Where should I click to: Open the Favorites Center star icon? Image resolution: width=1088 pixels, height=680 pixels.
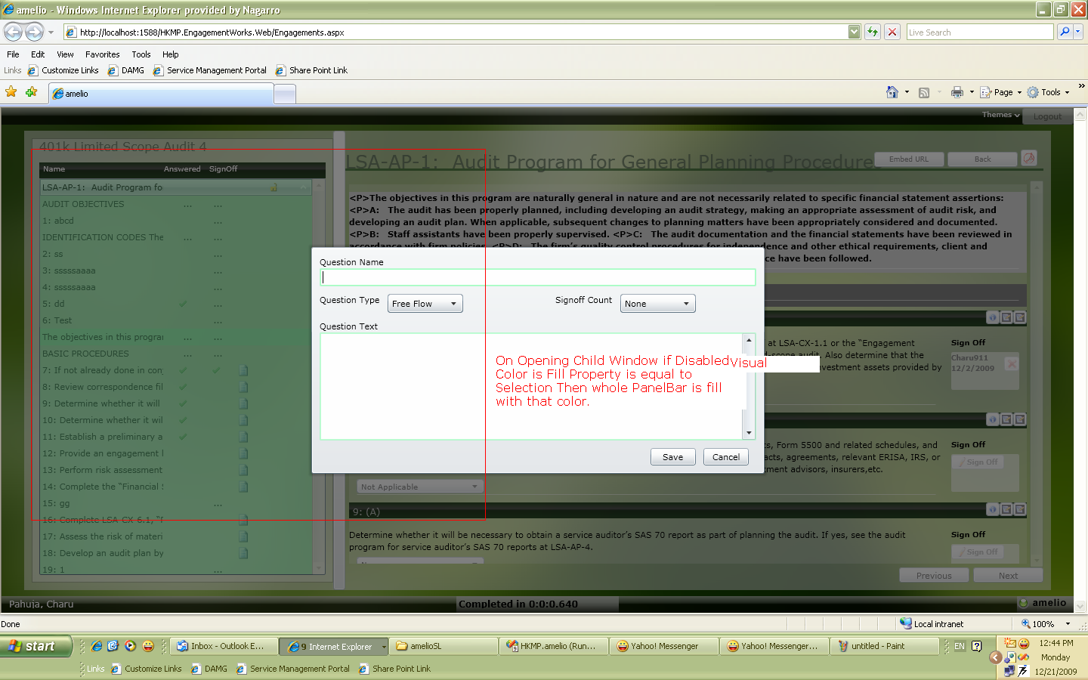pyautogui.click(x=11, y=92)
